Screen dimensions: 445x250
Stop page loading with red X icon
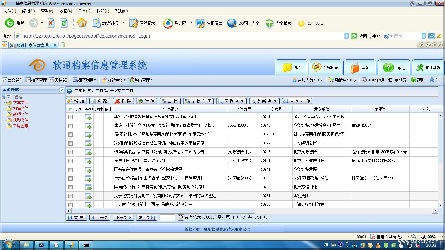coord(51,23)
